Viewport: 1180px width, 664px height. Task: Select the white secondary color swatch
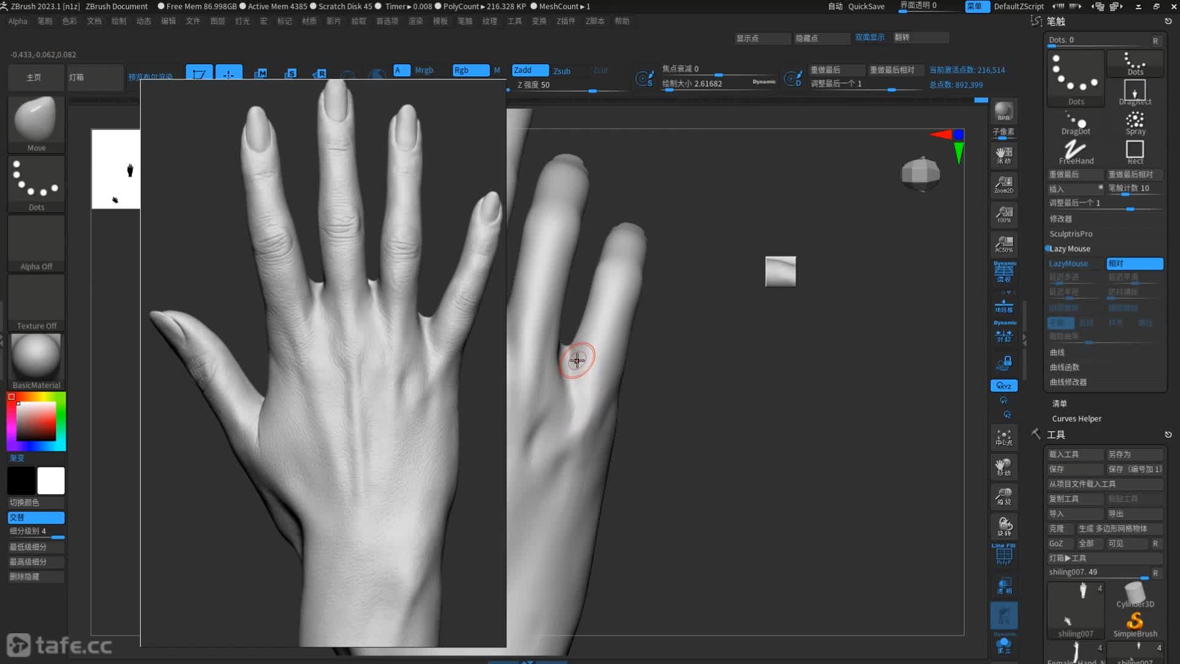(51, 481)
